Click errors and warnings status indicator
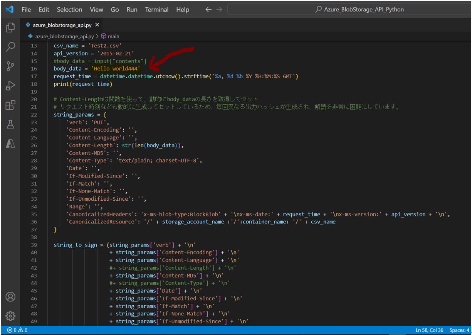 point(17,330)
